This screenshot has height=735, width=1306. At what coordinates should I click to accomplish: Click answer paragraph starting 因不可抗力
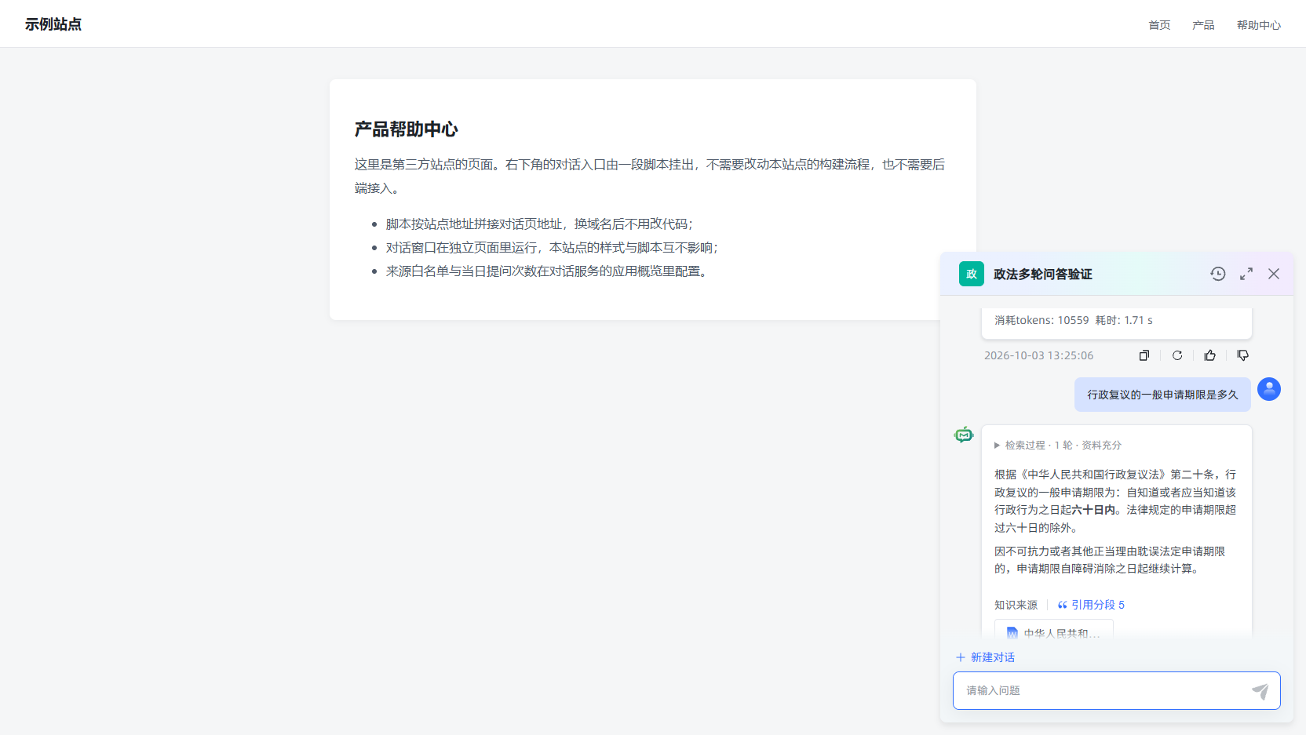click(x=1110, y=560)
